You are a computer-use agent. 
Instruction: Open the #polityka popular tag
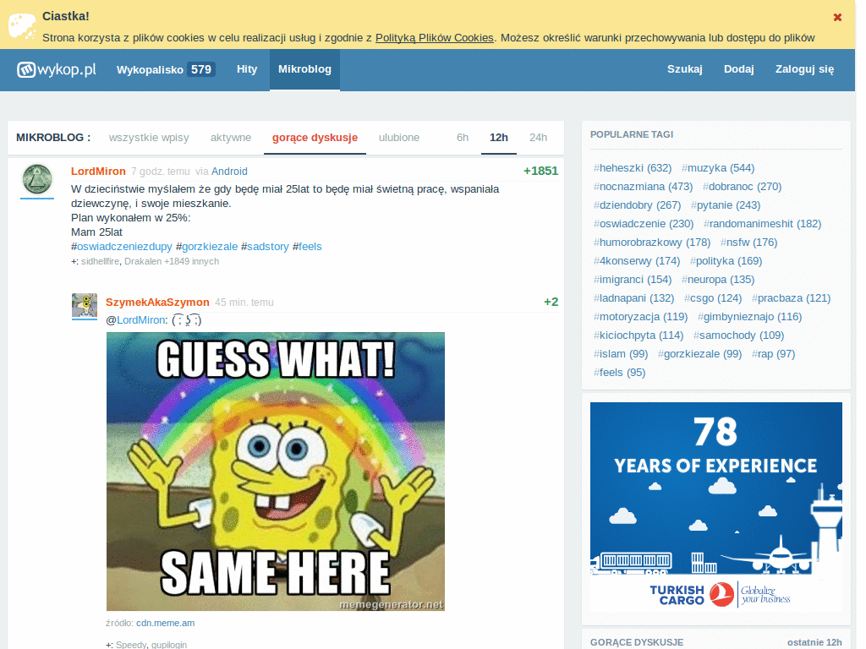tap(726, 261)
